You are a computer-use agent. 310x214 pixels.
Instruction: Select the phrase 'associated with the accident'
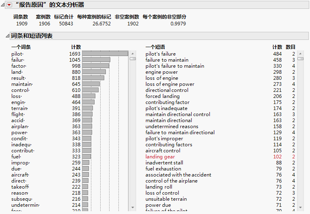pos(178,175)
